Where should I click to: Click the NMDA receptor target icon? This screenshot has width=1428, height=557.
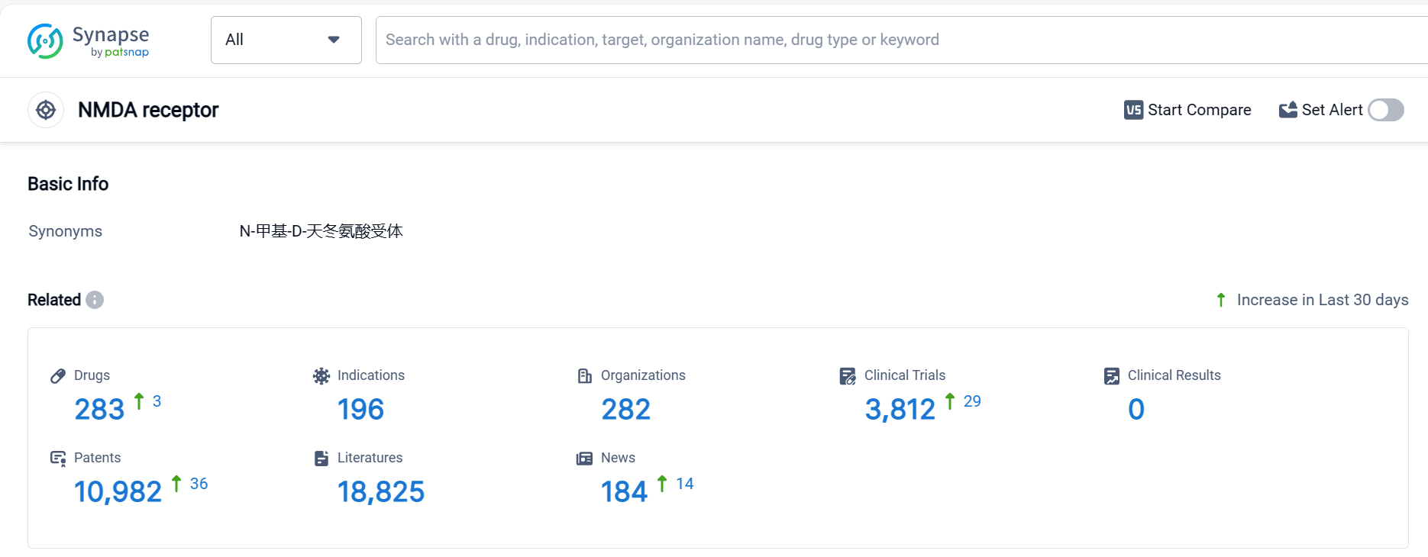click(x=46, y=111)
